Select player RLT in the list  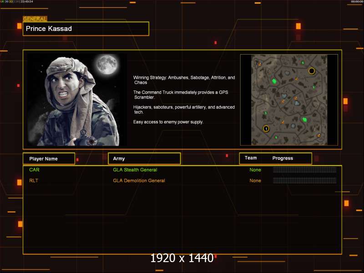click(x=34, y=181)
